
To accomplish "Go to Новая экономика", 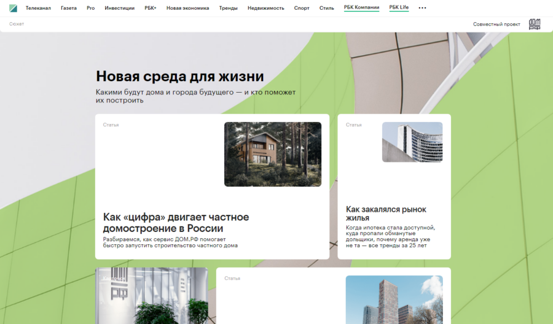I will pos(187,8).
